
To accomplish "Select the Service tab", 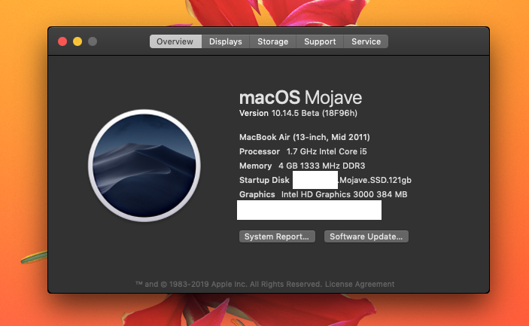I will [x=366, y=41].
